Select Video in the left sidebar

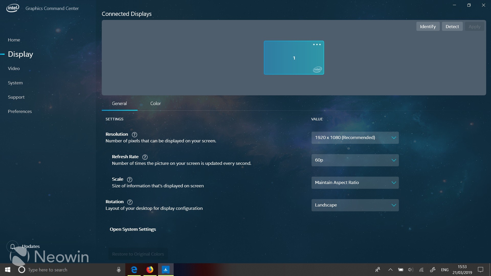coord(14,68)
